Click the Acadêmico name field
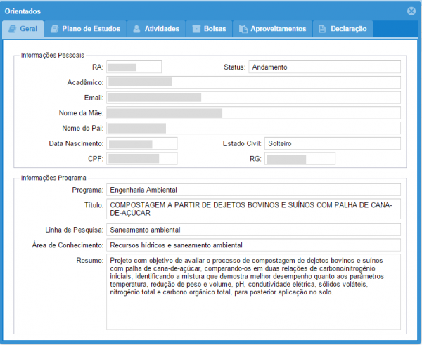This screenshot has height=345, width=422. tap(253, 82)
